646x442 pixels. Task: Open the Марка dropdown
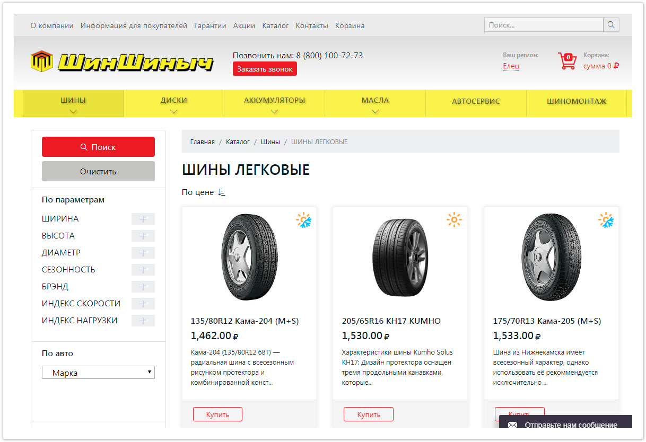[x=98, y=373]
